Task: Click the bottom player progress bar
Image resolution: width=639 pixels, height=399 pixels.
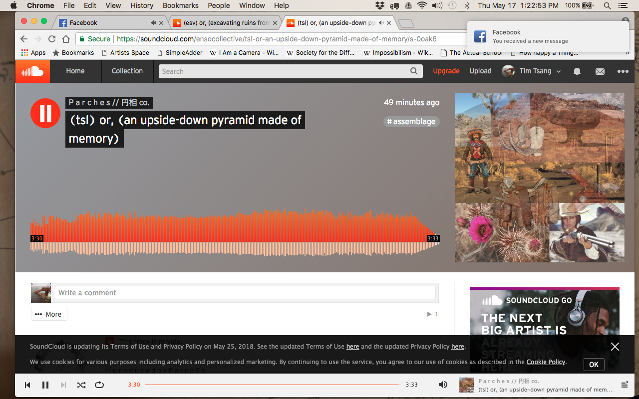Action: click(273, 385)
